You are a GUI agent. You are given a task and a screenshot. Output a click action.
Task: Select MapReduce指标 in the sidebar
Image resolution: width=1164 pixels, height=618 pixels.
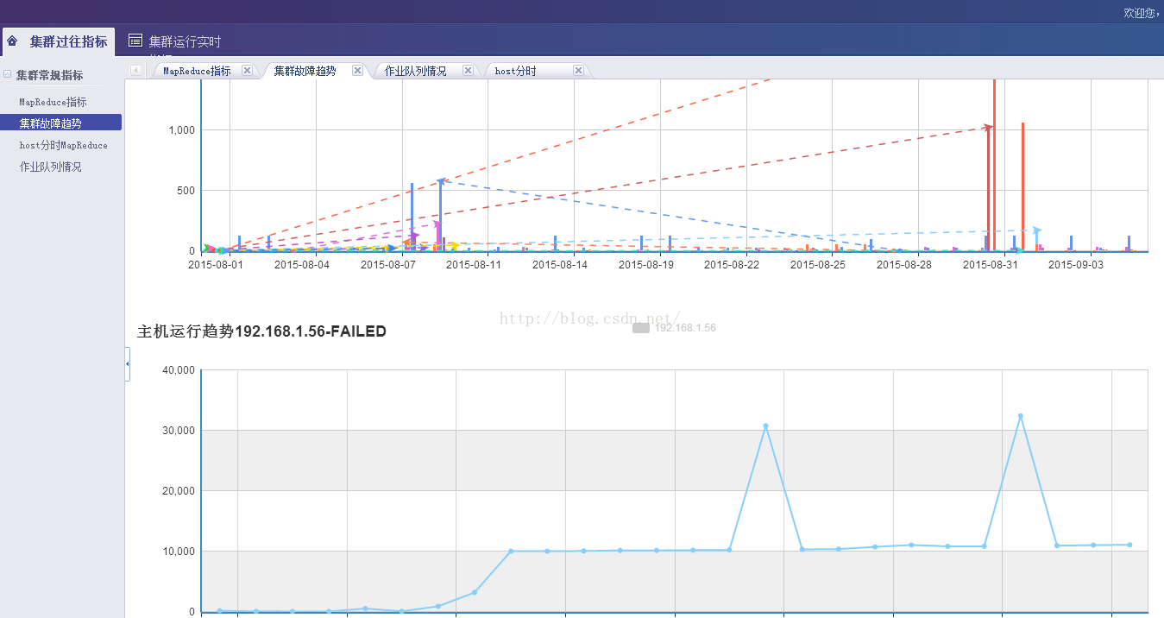tap(53, 102)
